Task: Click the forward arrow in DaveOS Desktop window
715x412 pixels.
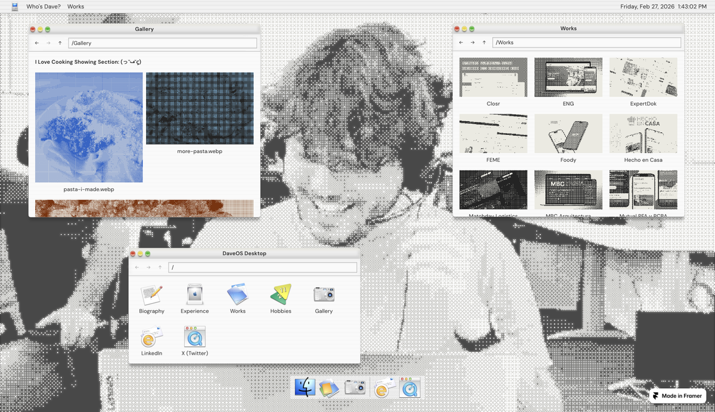Action: tap(148, 267)
